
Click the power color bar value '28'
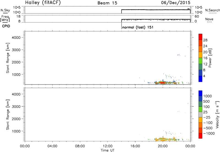[x=205, y=40]
